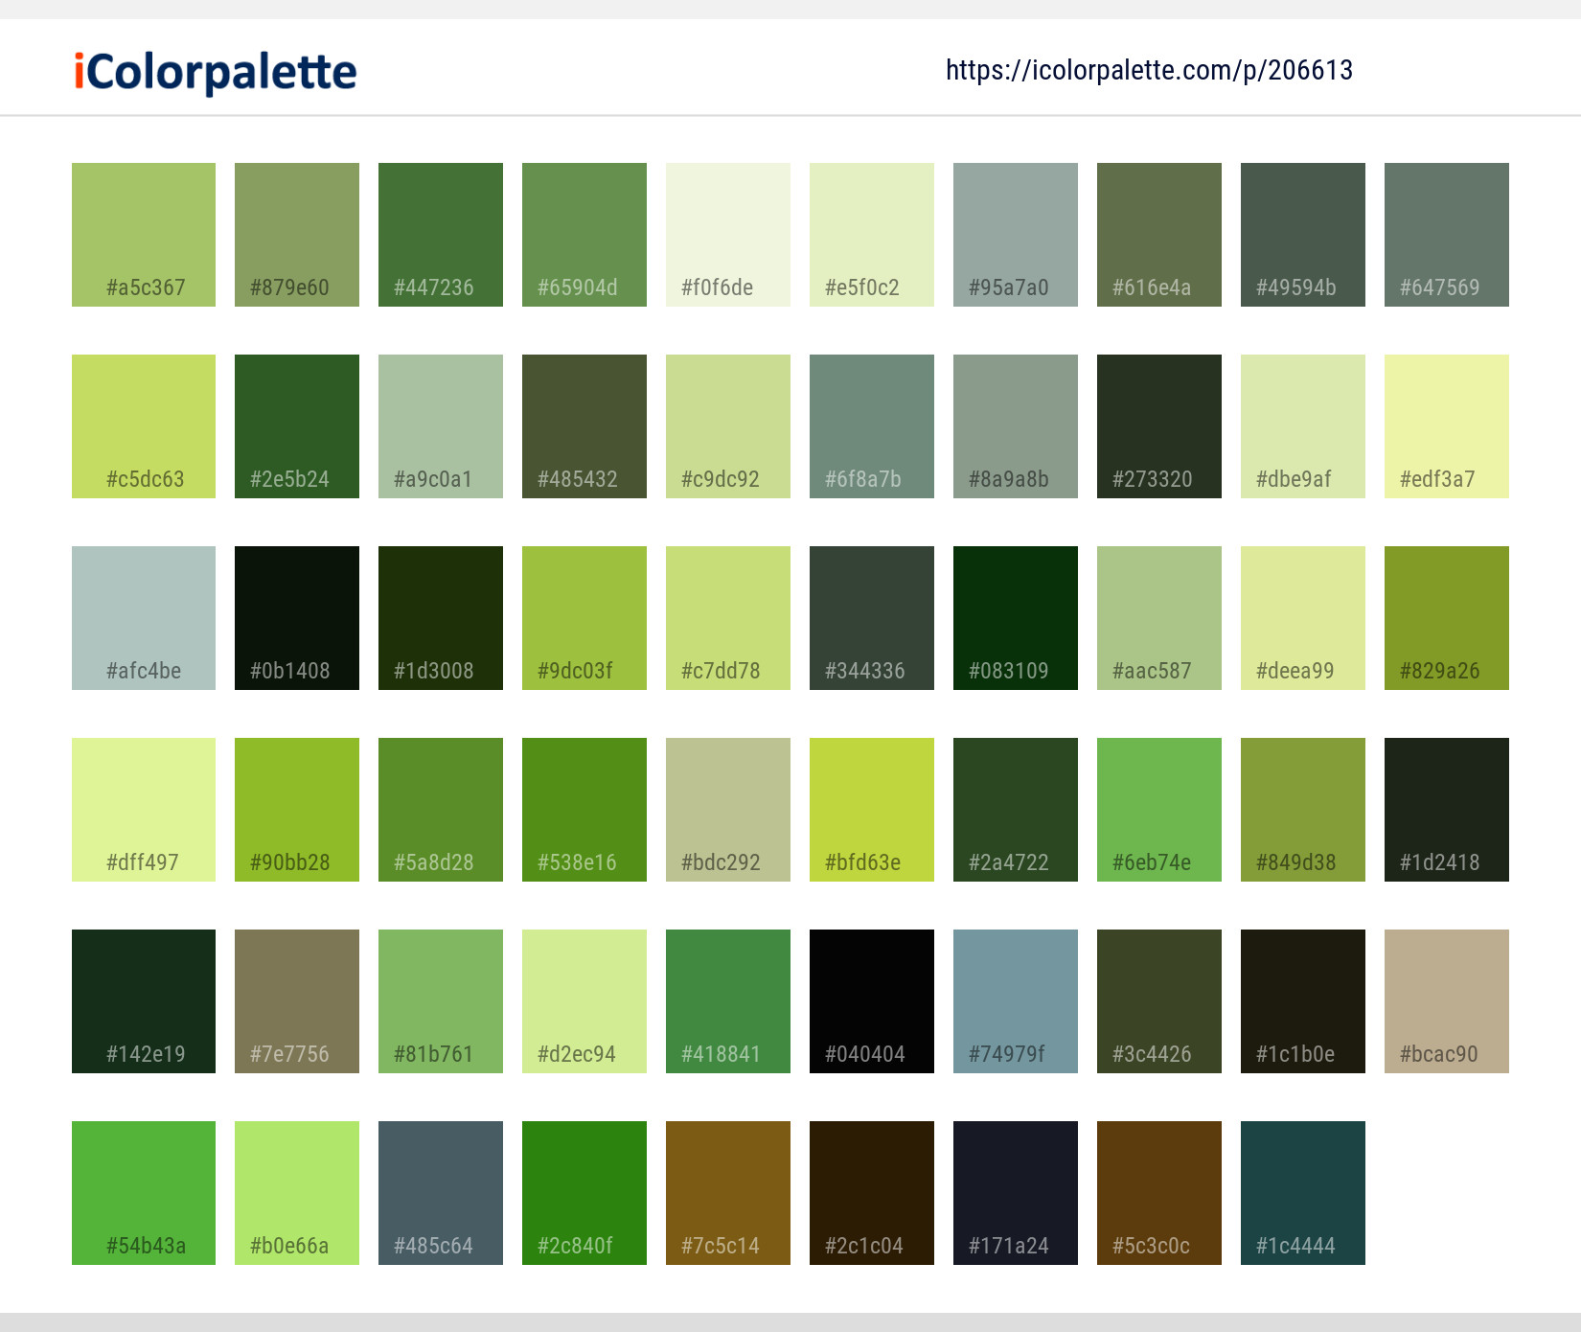Select the gray-green #95a7a0 swatch
Viewport: 1581px width, 1332px height.
pos(1016,235)
